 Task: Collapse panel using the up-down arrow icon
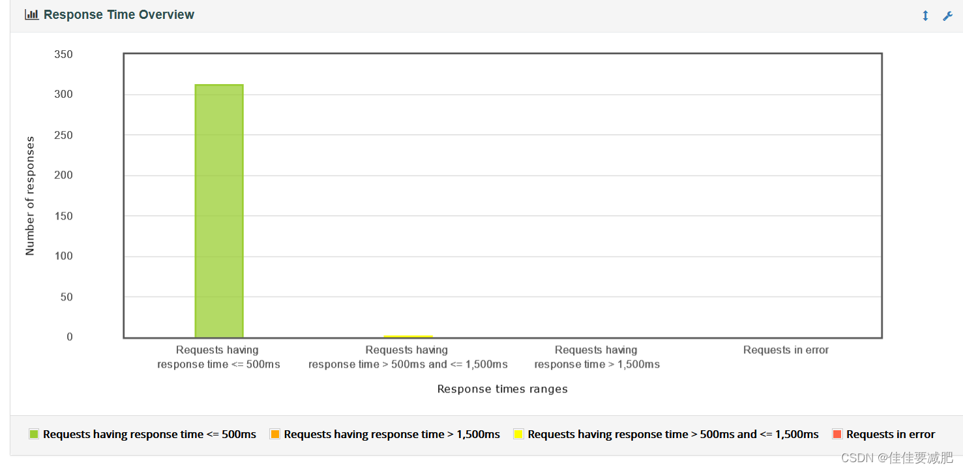point(925,16)
